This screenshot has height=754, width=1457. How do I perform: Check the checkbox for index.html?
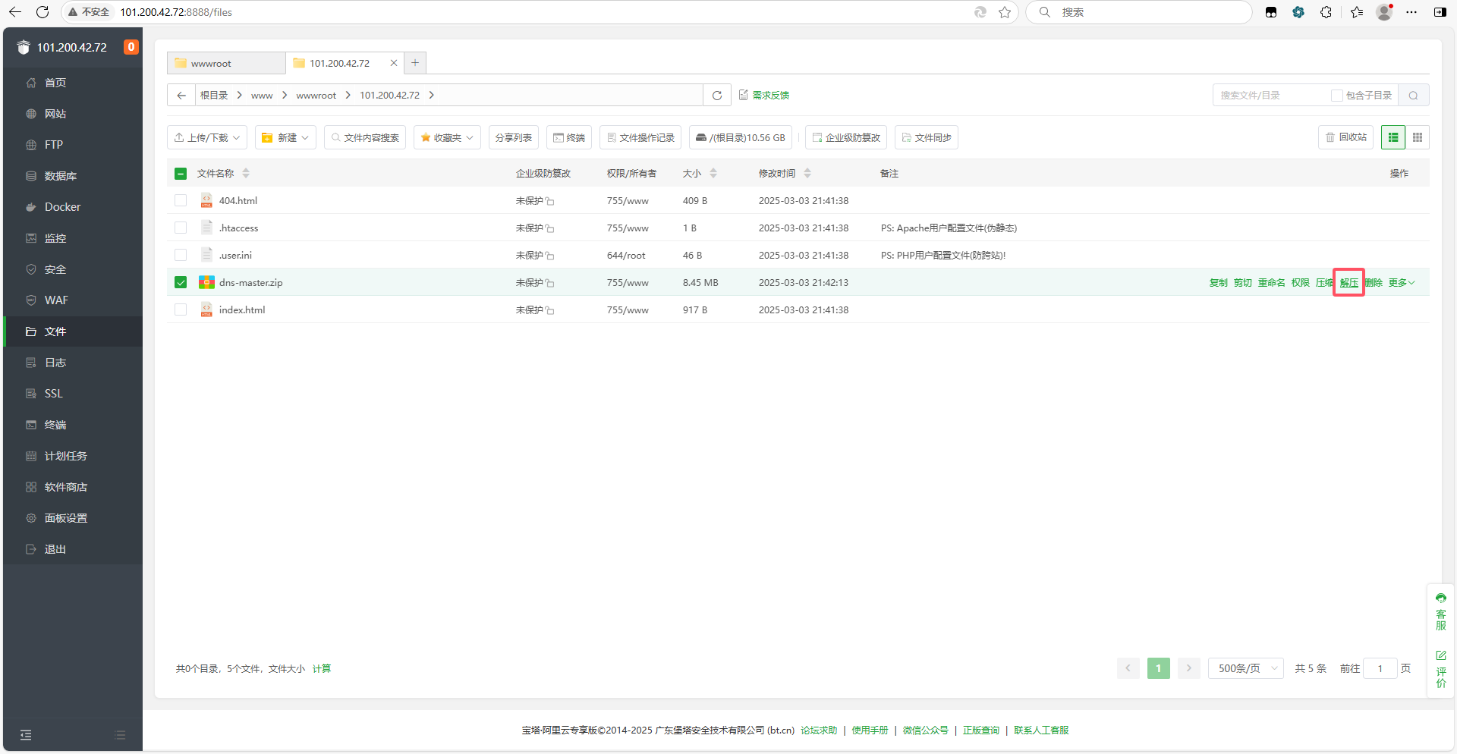[181, 309]
